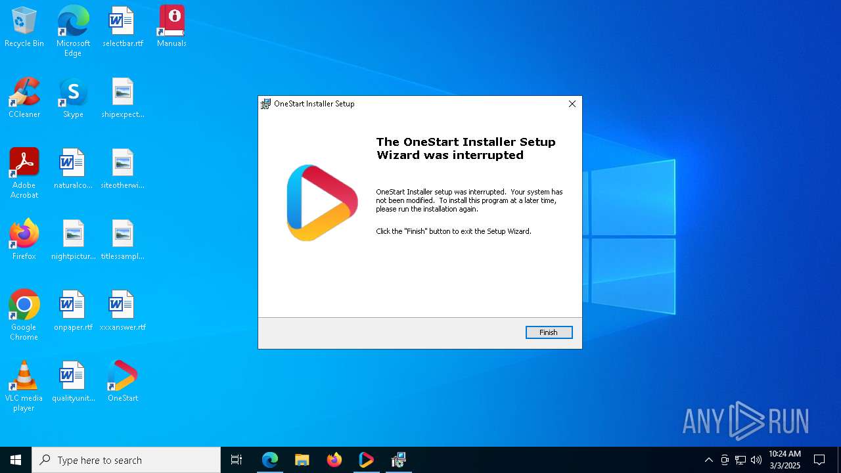Select the selectbar.rtf document icon
The image size is (841, 473).
coord(122,27)
